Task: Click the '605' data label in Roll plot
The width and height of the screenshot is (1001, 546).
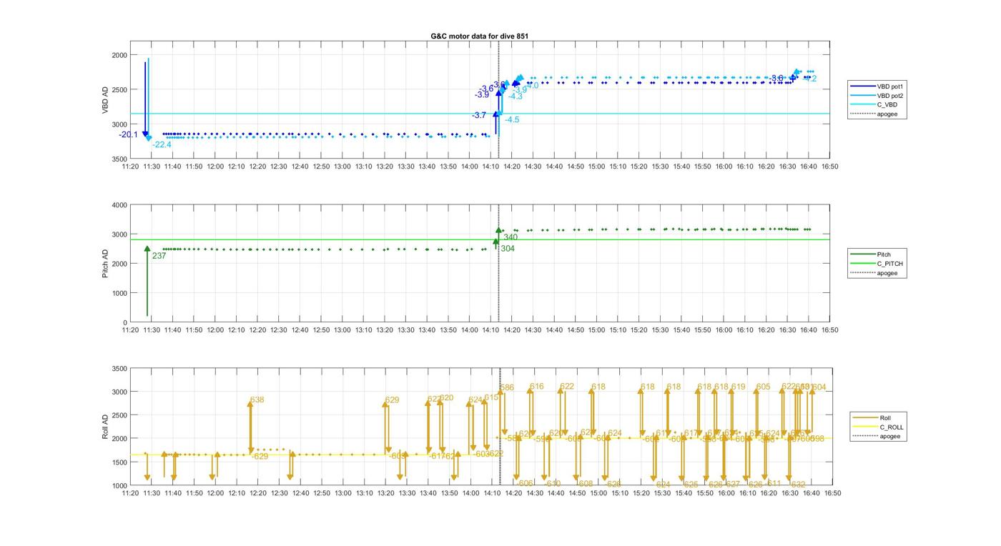Action: pyautogui.click(x=764, y=387)
